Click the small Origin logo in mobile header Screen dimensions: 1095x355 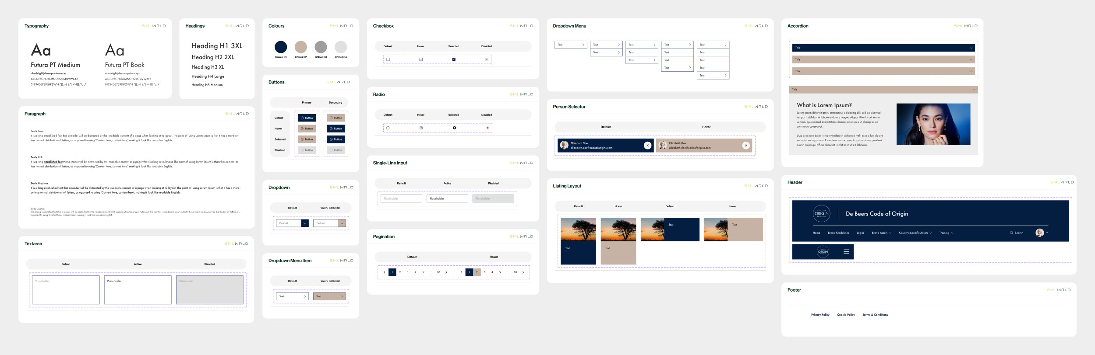(823, 251)
